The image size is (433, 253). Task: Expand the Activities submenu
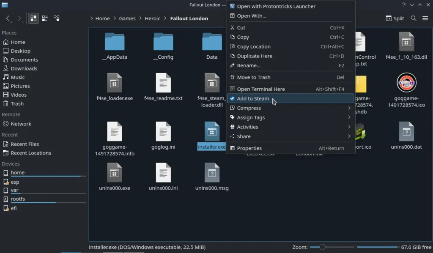[x=290, y=127]
